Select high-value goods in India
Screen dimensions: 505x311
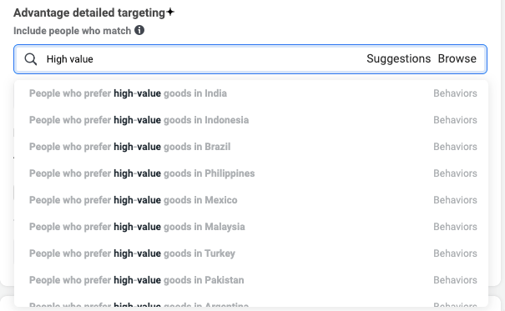pos(253,93)
